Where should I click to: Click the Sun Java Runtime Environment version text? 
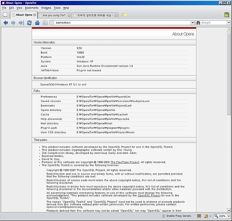[105, 66]
